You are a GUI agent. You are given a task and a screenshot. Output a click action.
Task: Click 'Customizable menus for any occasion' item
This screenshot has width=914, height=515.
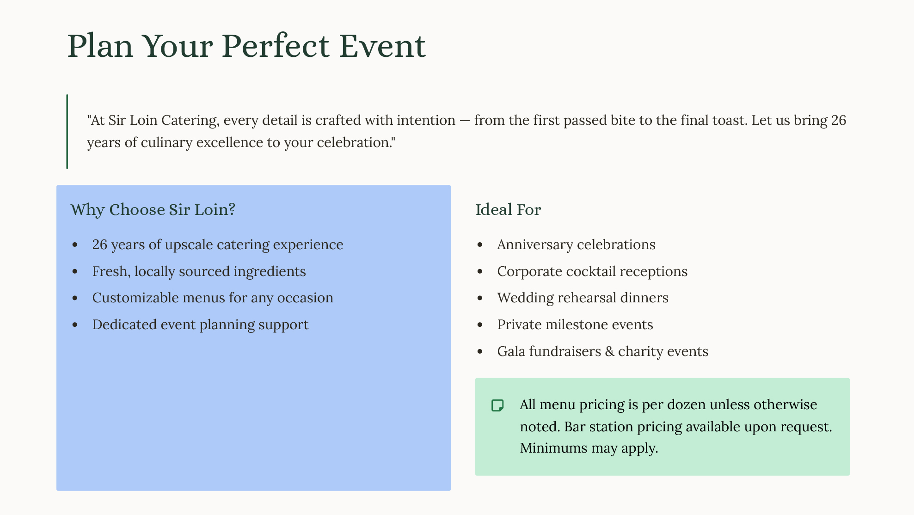click(213, 298)
